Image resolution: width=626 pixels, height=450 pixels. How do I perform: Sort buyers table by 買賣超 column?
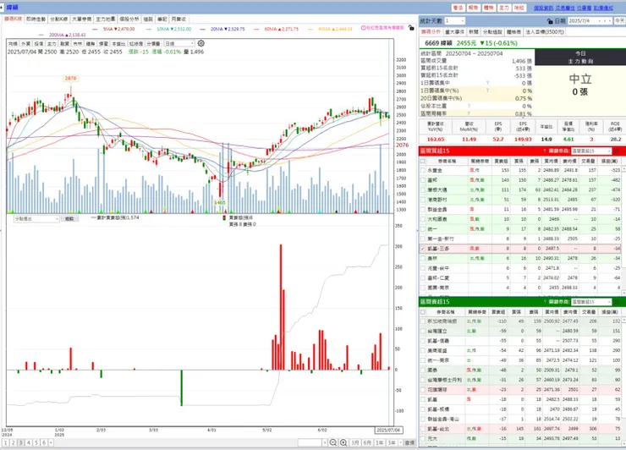pyautogui.click(x=501, y=161)
